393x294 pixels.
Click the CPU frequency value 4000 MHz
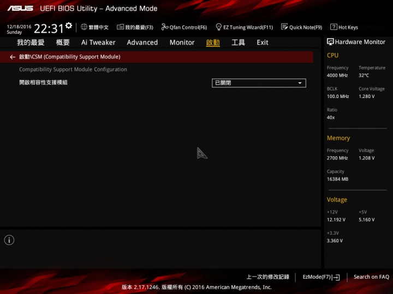coord(337,75)
